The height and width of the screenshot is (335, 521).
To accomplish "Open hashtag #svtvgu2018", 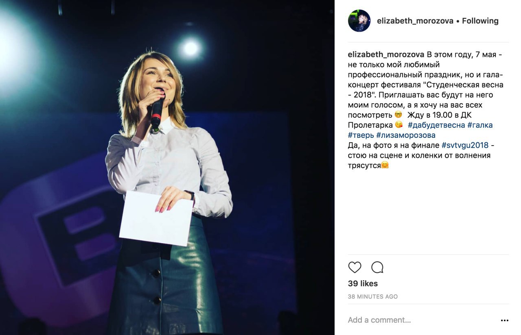I will pyautogui.click(x=465, y=146).
